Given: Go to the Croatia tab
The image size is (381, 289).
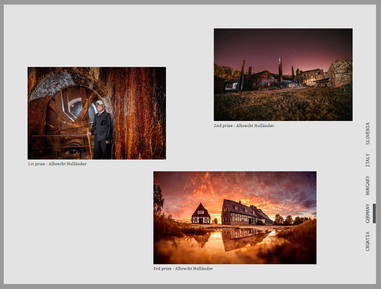Looking at the screenshot, I should click(368, 241).
